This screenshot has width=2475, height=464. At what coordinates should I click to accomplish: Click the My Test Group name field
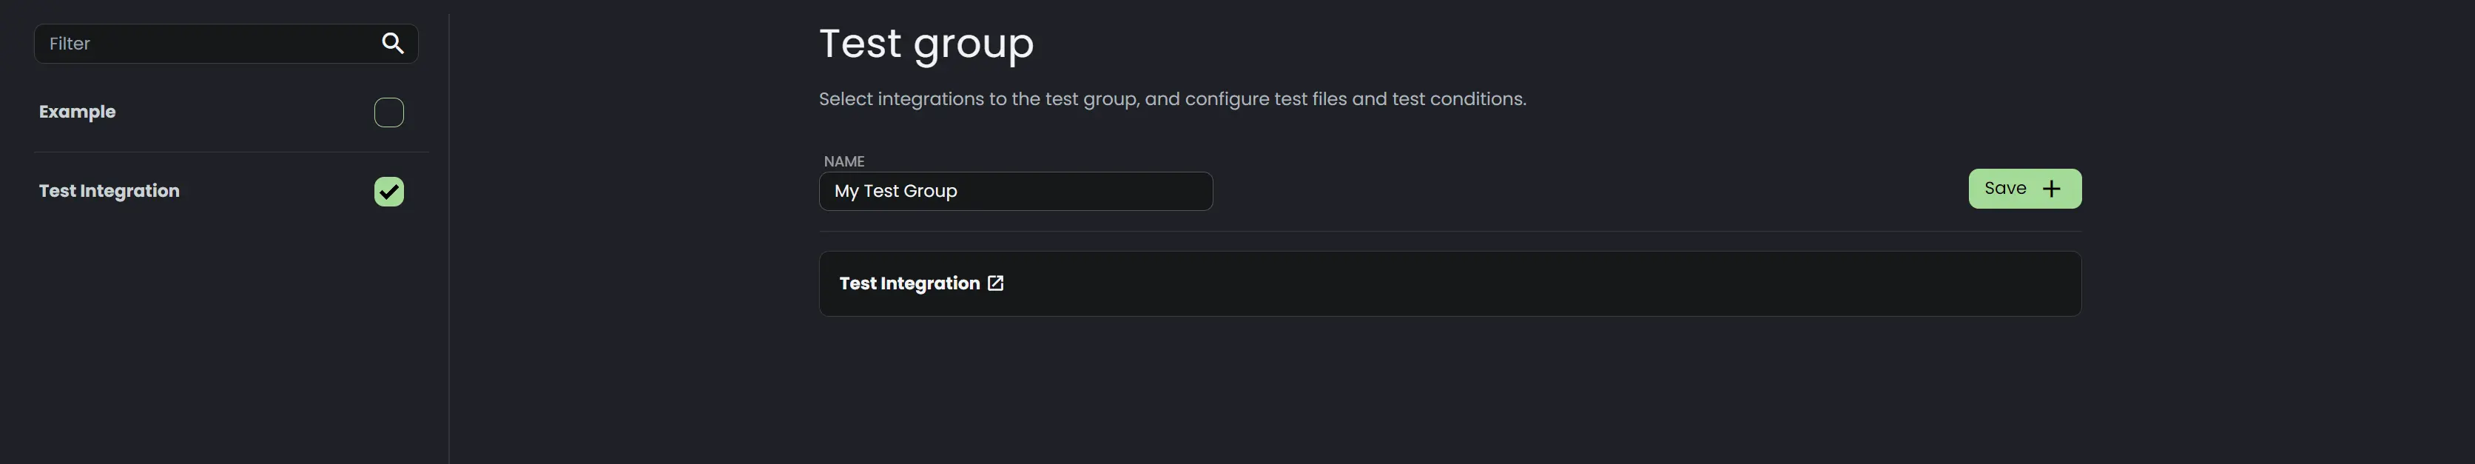pos(1016,191)
